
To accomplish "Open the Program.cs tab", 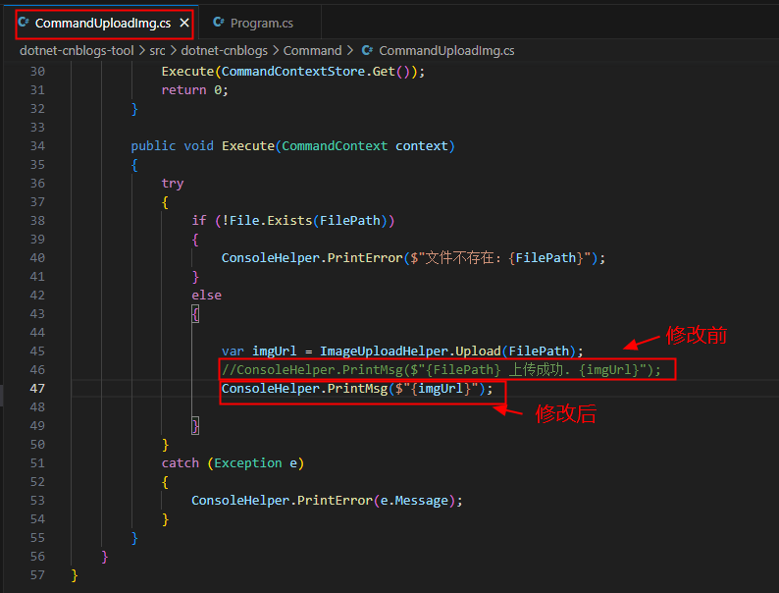I will [261, 24].
